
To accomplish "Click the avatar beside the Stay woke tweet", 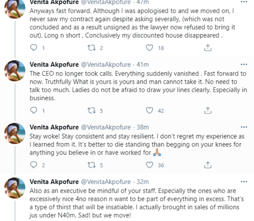I will point(14,134).
